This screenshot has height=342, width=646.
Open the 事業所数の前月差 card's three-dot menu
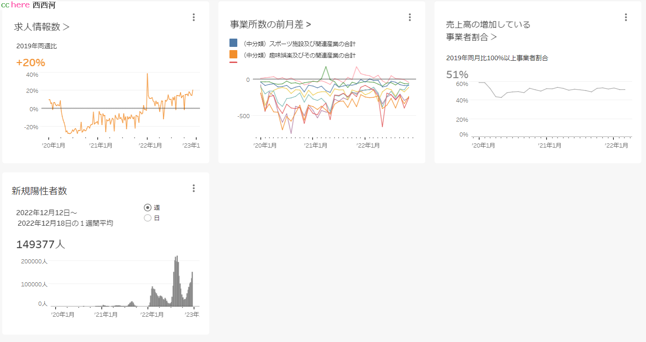[410, 17]
